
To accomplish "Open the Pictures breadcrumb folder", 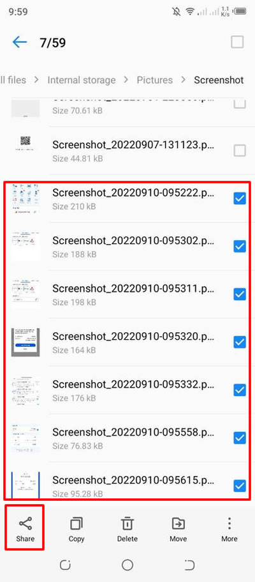I will tap(154, 80).
